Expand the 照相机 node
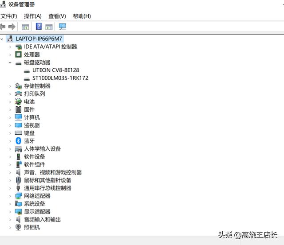Viewport: 284px width, 245px height. click(x=10, y=227)
